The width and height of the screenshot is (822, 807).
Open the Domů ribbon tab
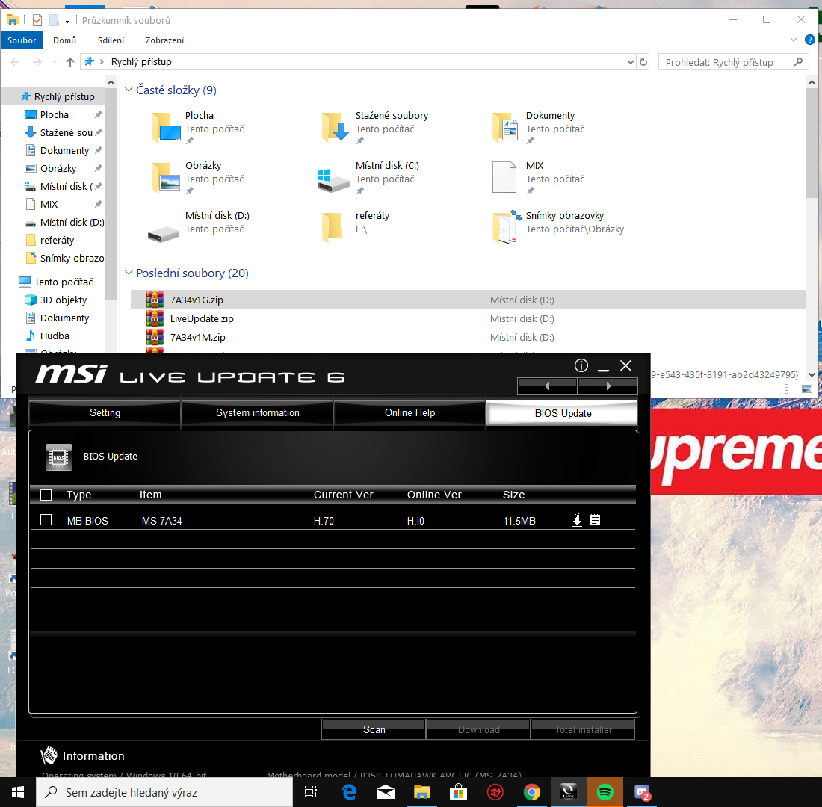(64, 40)
